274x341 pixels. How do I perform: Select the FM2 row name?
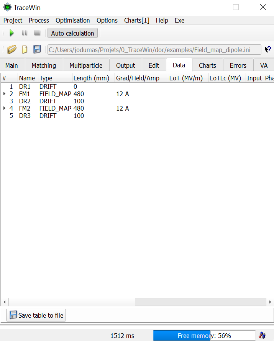pos(25,108)
